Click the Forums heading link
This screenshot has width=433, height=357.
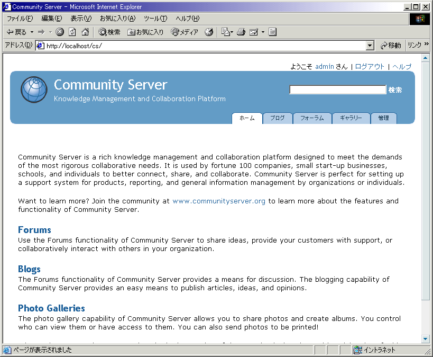coord(34,230)
